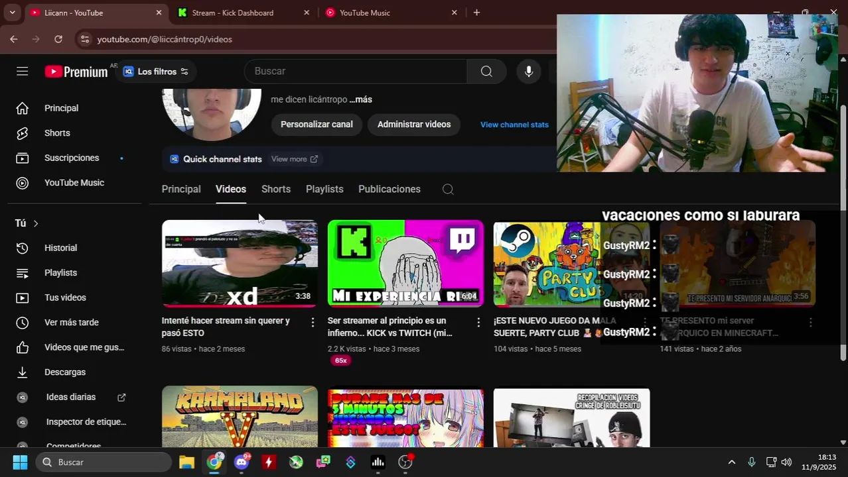Go to YouTube Premium home logo
Viewport: 848px width, 477px height.
76,72
